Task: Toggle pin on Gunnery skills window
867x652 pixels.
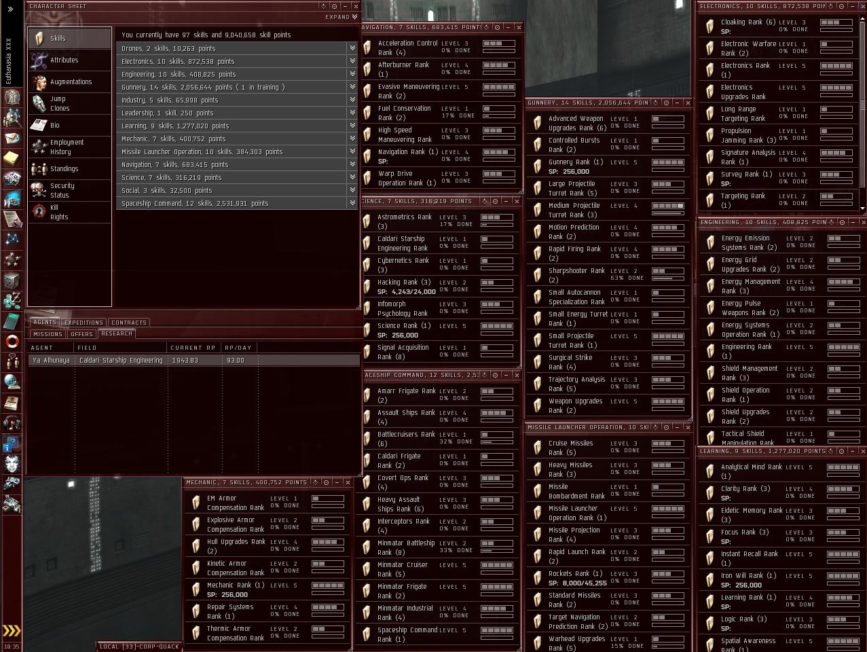Action: [x=655, y=103]
